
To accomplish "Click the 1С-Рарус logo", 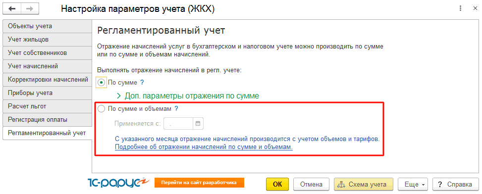I will [x=119, y=183].
